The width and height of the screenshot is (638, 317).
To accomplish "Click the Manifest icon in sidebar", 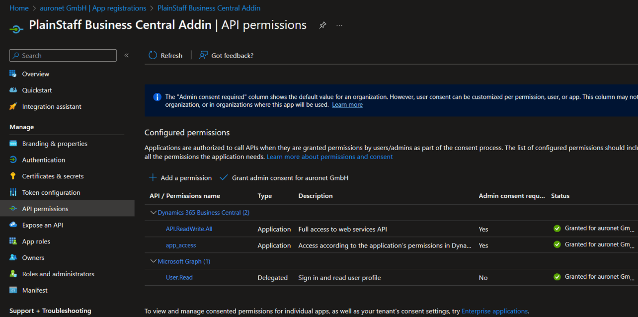I will click(13, 290).
